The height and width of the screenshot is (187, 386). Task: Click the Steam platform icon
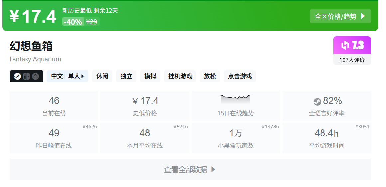click(x=17, y=76)
